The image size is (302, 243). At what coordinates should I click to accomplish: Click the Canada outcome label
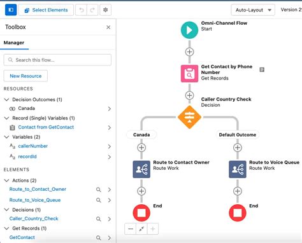pos(141,135)
